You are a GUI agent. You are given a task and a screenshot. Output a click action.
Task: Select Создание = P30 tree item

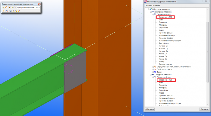pos(165,80)
